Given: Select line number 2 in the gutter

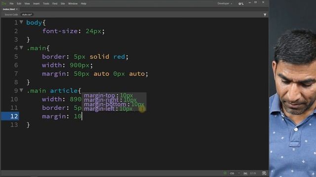Looking at the screenshot, I should (x=16, y=31).
